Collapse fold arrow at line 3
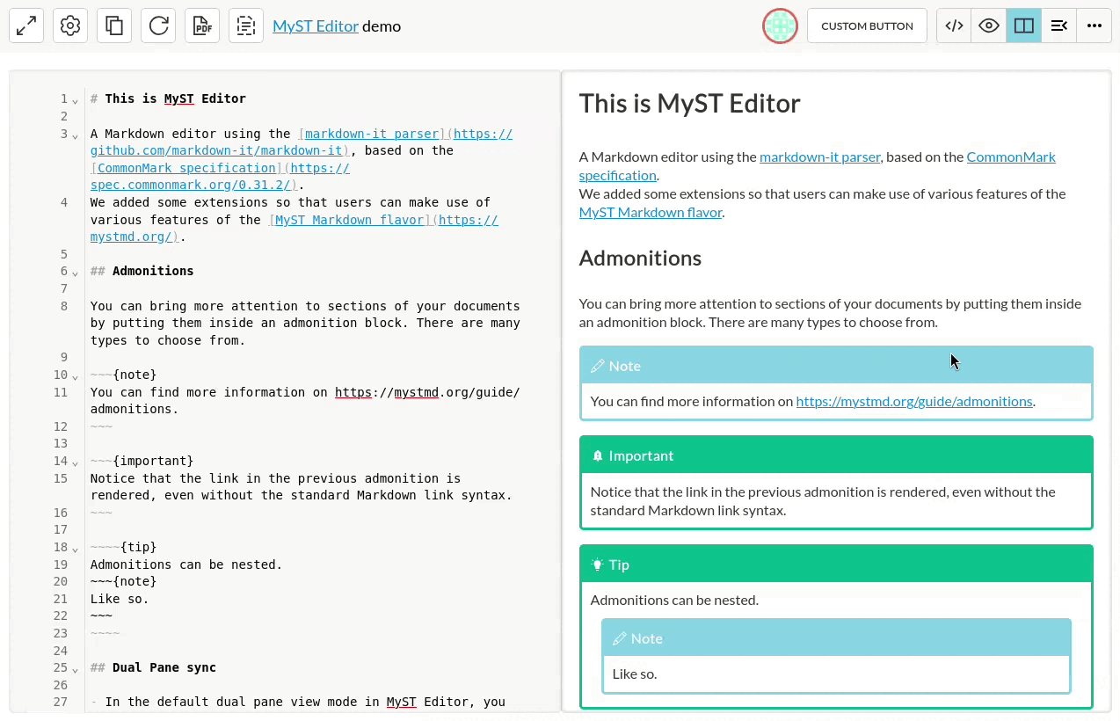Screen dimensions: 1120x721 click(x=76, y=135)
